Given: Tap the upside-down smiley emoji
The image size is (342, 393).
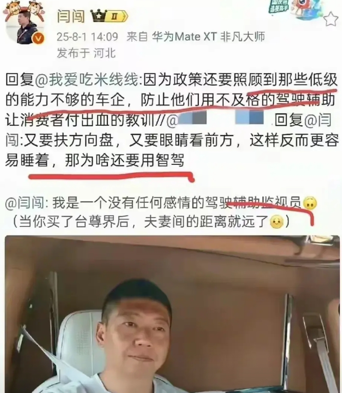Looking at the screenshot, I should click(310, 203).
